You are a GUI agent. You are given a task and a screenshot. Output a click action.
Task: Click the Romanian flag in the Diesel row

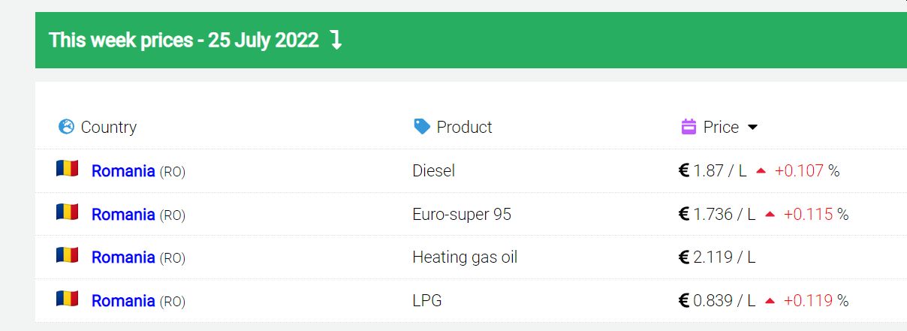67,170
